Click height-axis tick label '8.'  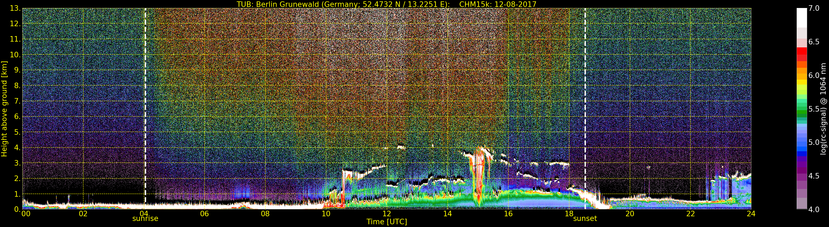pos(18,86)
